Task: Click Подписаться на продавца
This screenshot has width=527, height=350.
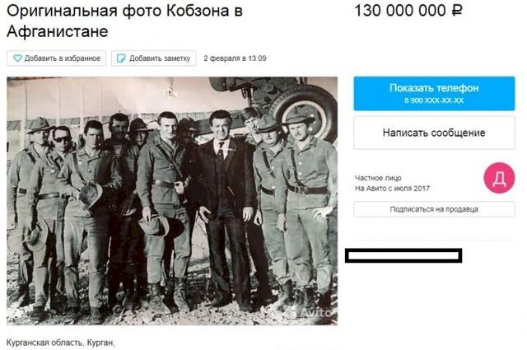Action: 434,209
